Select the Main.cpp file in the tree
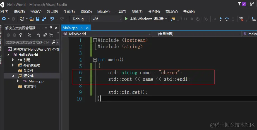 36,81
